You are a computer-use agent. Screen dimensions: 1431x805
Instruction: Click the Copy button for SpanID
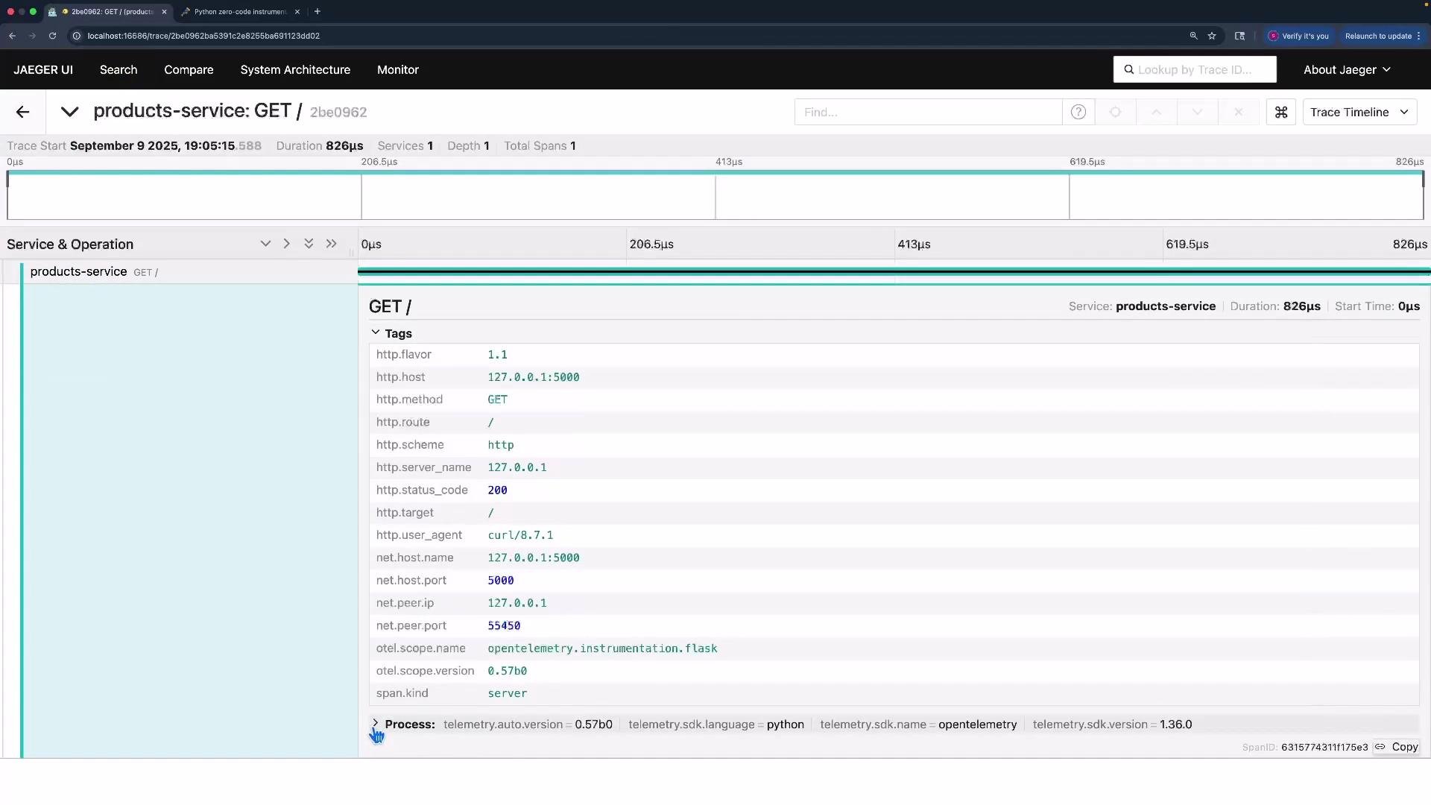(x=1404, y=747)
